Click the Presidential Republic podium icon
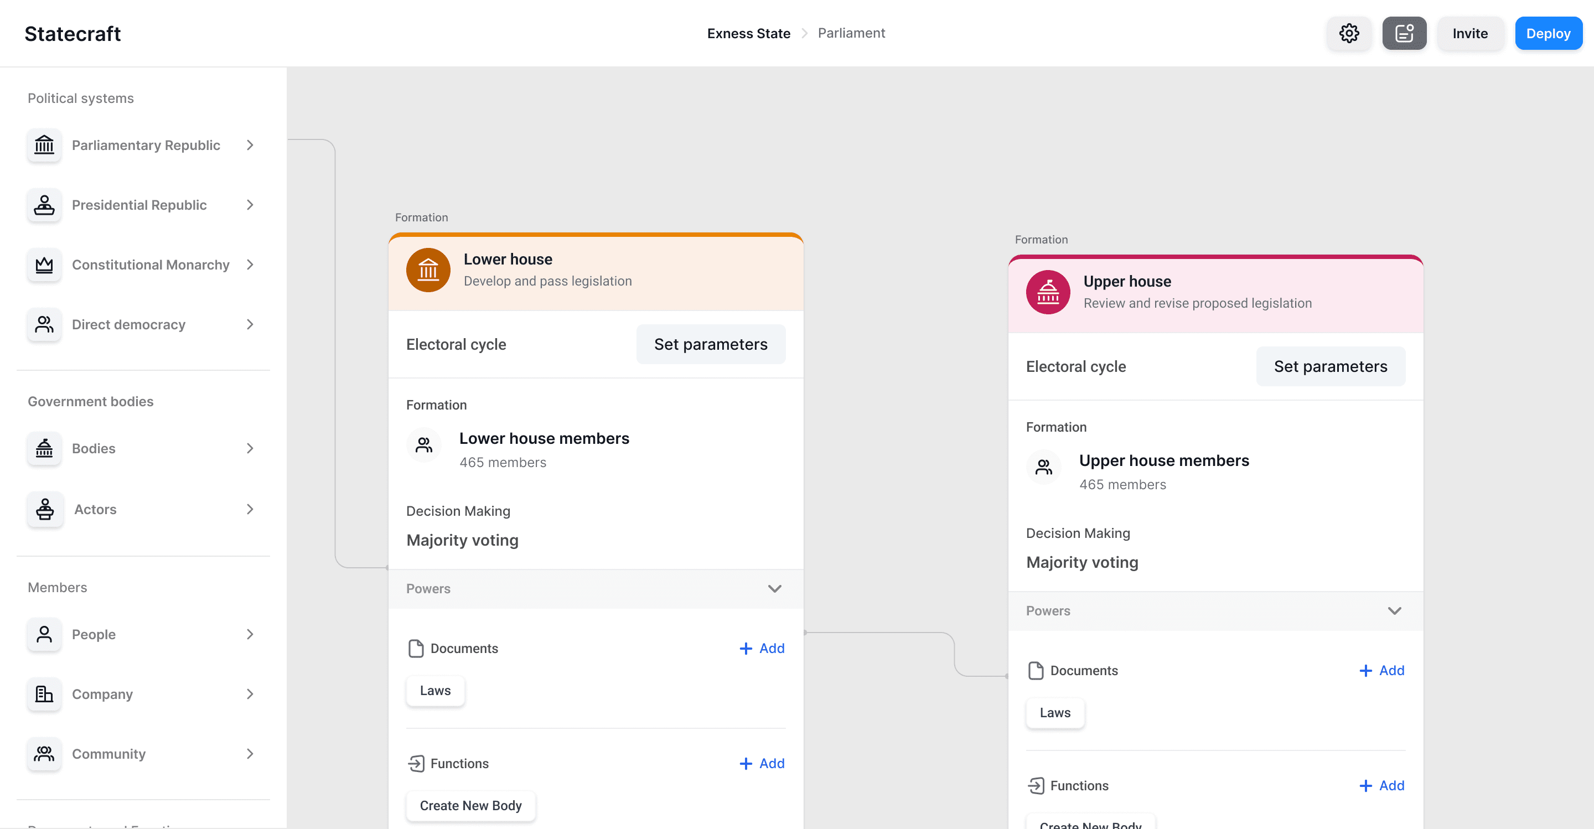 [x=44, y=205]
